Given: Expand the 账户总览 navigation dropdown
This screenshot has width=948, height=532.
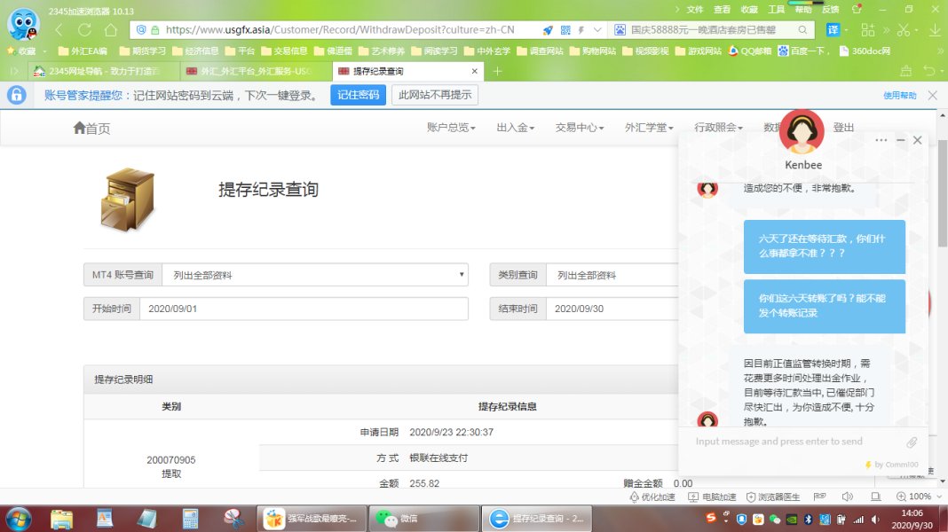Looking at the screenshot, I should click(x=451, y=128).
